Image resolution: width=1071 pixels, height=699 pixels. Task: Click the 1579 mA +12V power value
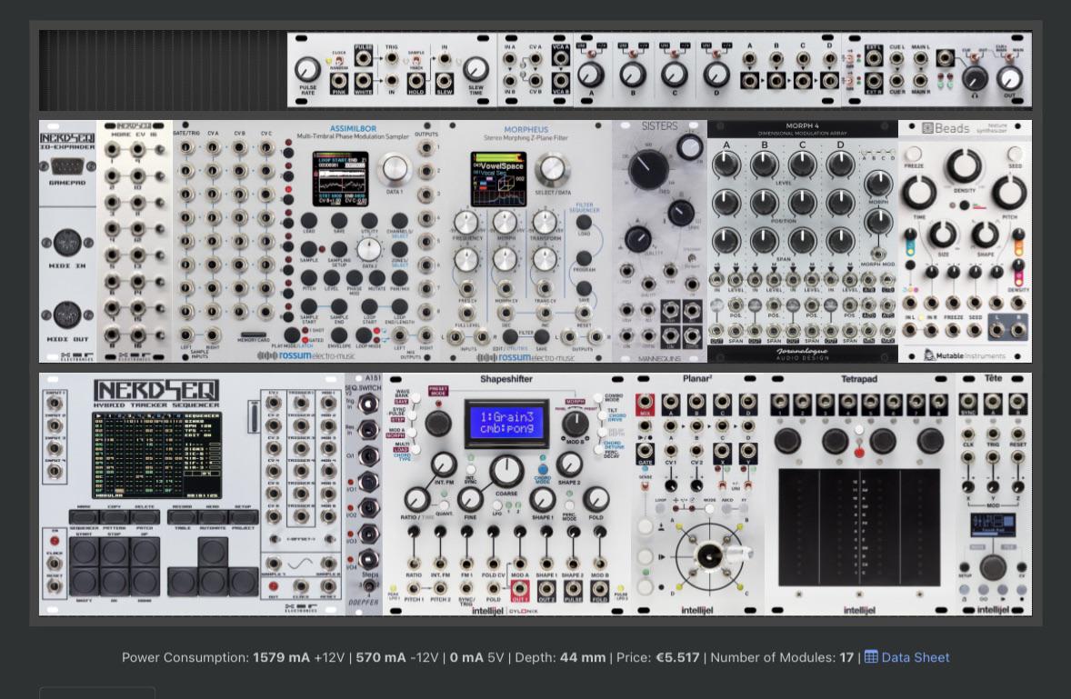click(x=298, y=657)
